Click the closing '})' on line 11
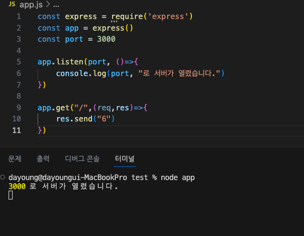The image size is (304, 236). (42, 130)
